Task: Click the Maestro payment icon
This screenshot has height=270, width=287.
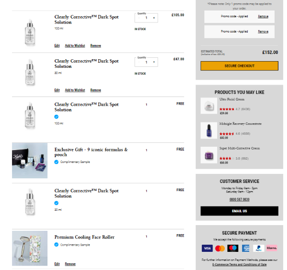Action: pos(233,248)
